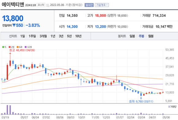178x120 pixels.
Task: Click the calendar icon beside the 2022.05.06 date
Action: coord(48,5)
